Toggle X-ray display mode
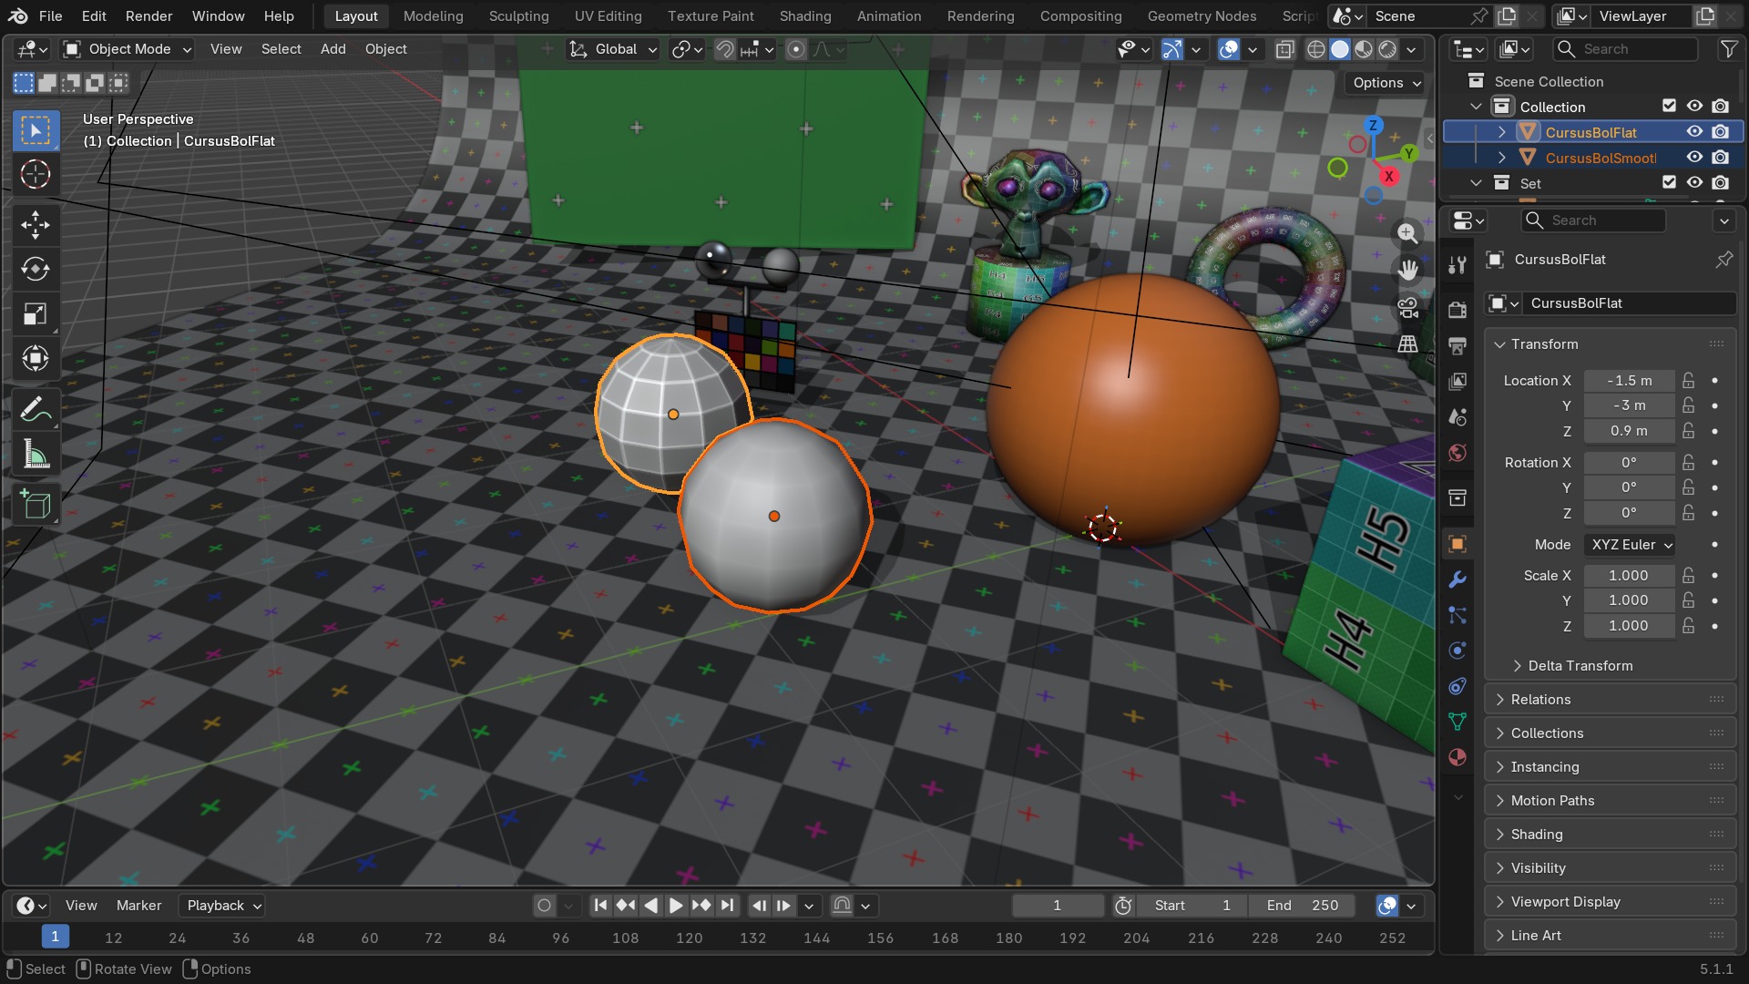The width and height of the screenshot is (1749, 984). 1284,49
